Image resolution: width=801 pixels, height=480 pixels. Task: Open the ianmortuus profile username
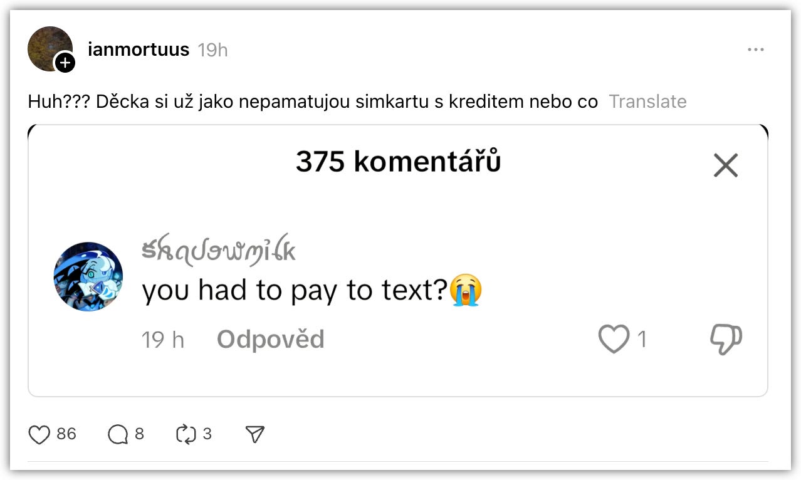point(139,50)
